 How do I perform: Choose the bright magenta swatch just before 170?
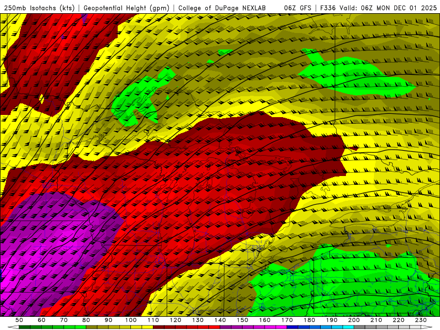click(282, 327)
